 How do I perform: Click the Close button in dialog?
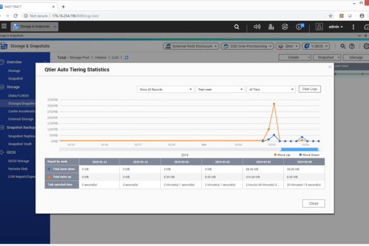click(x=313, y=203)
